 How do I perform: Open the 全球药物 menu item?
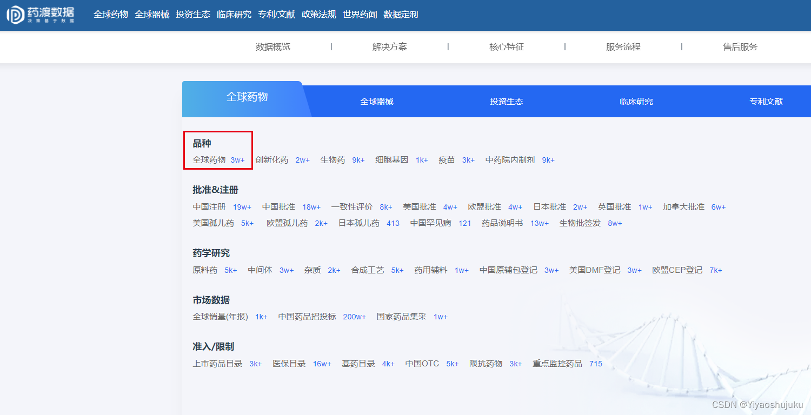[110, 15]
